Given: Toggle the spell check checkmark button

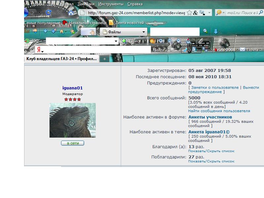Looking at the screenshot, I should tap(185, 50).
